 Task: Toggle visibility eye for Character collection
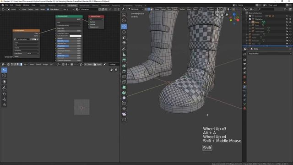pos(290,19)
